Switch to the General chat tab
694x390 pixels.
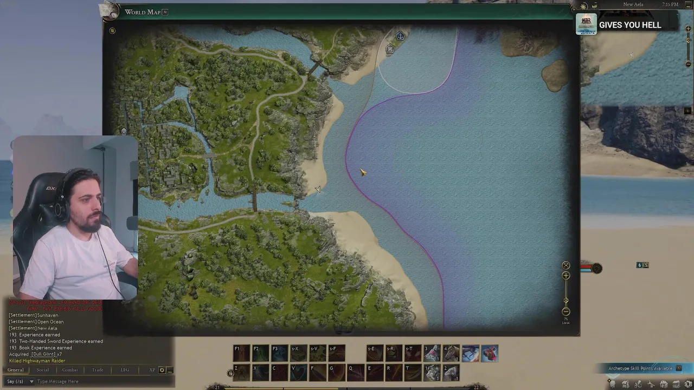15,370
